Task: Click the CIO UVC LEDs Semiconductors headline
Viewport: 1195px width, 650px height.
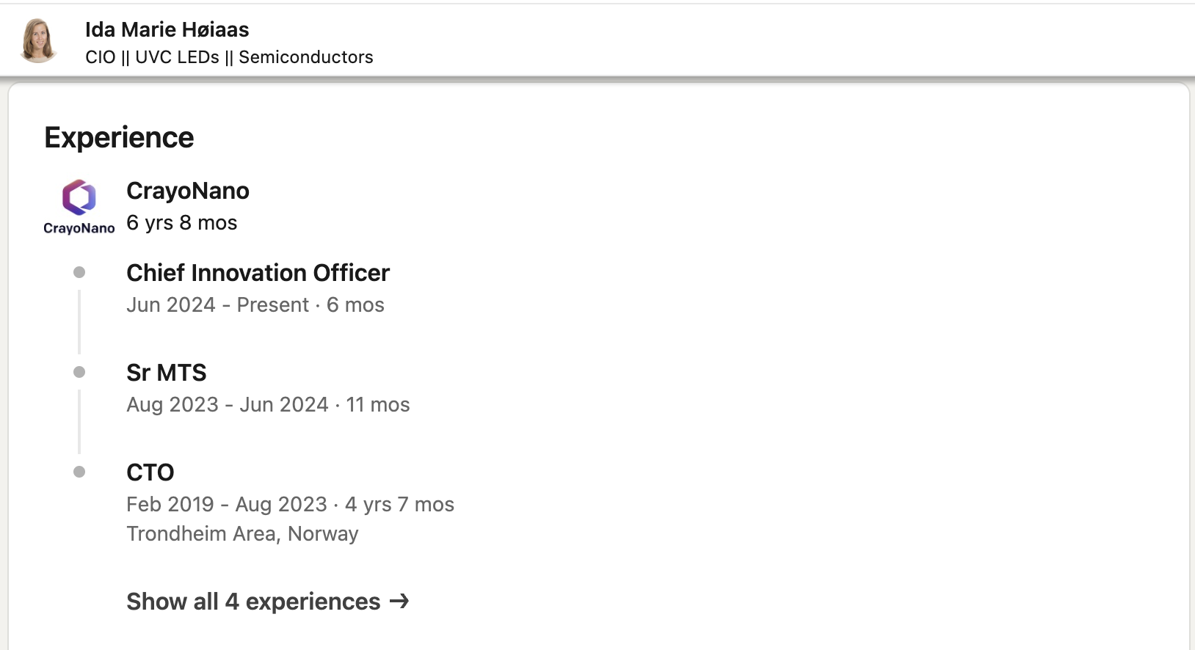Action: 229,57
